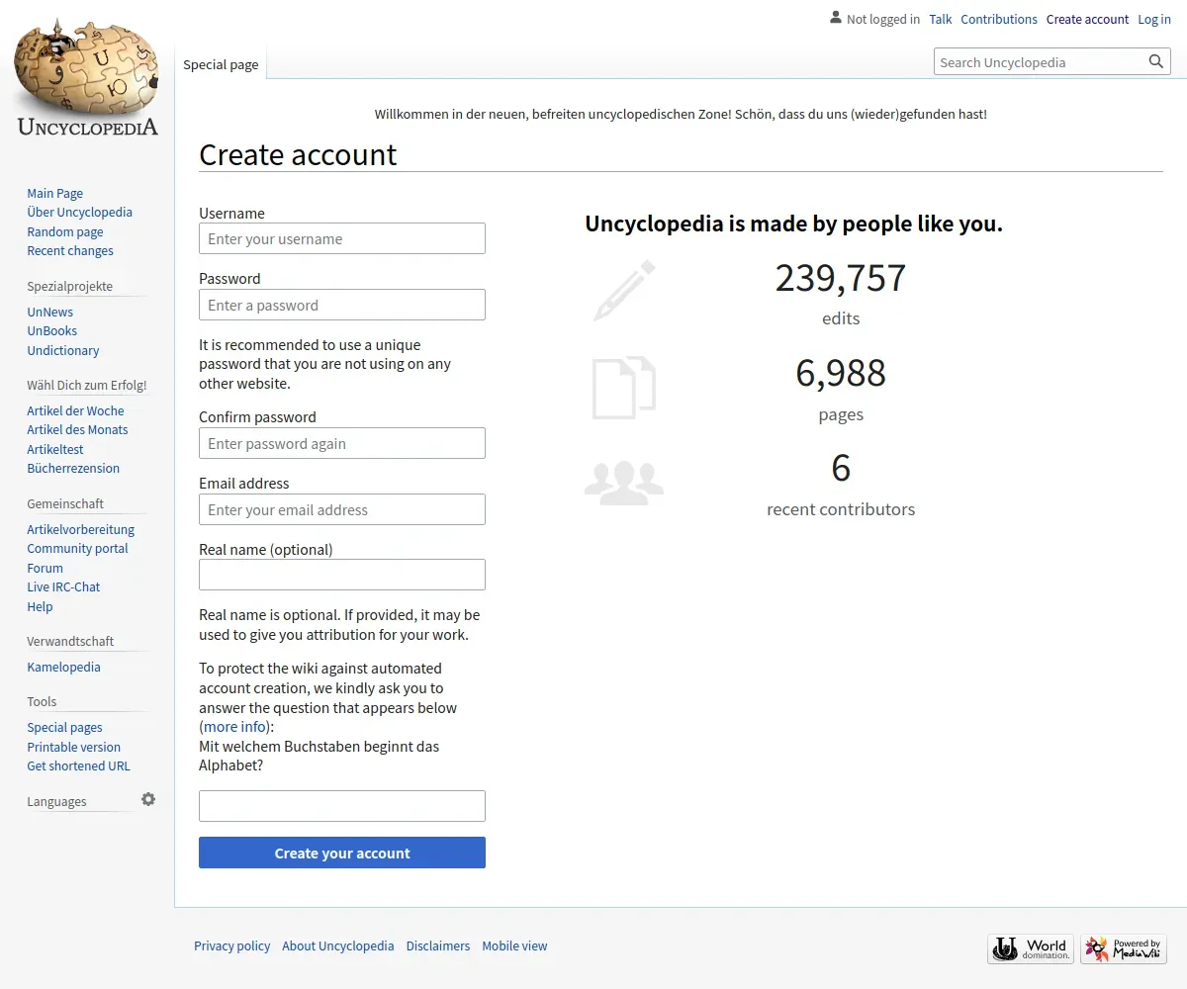The image size is (1187, 989).
Task: Open the Help link
Action: (x=40, y=606)
